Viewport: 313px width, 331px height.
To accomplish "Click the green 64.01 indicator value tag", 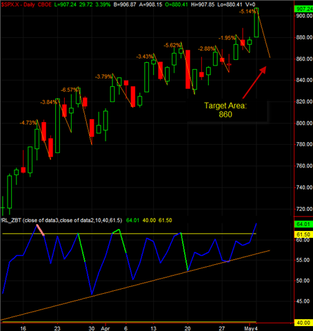I will click(x=303, y=224).
